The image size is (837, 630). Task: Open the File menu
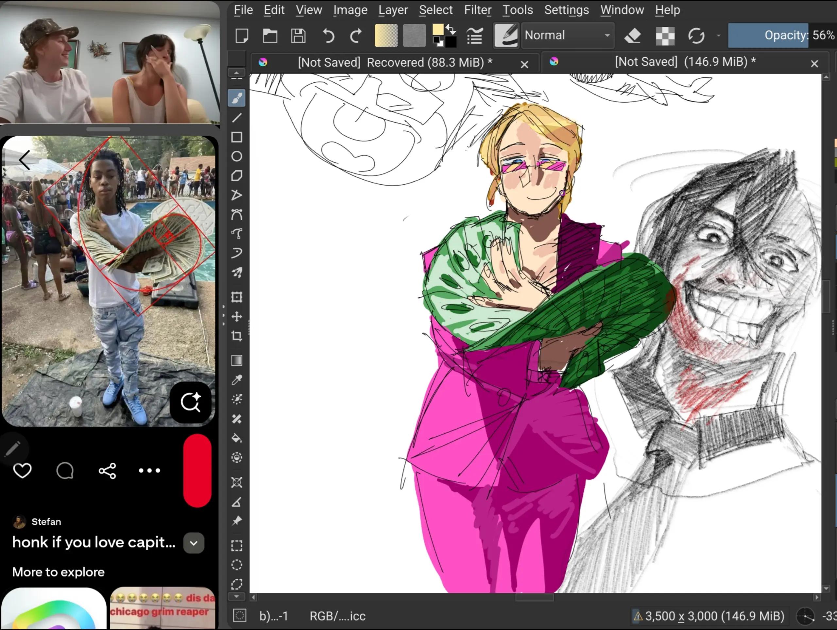click(x=243, y=10)
